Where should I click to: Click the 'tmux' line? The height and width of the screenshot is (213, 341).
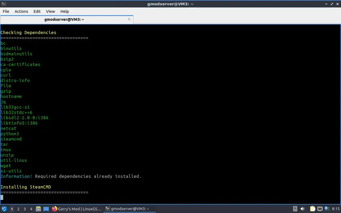tap(6, 150)
